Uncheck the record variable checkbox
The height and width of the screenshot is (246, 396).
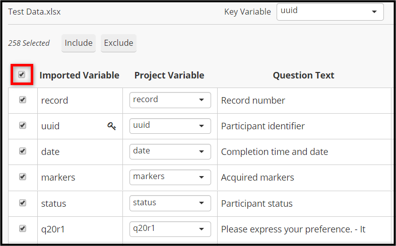point(23,100)
